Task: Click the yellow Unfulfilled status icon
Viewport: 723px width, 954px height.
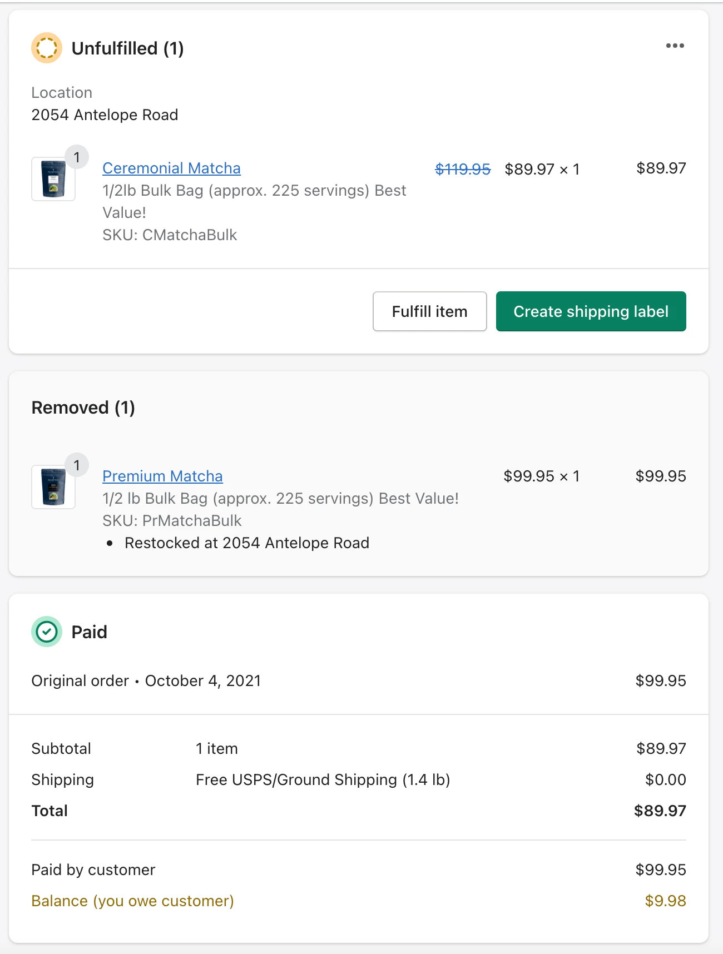Action: (47, 48)
